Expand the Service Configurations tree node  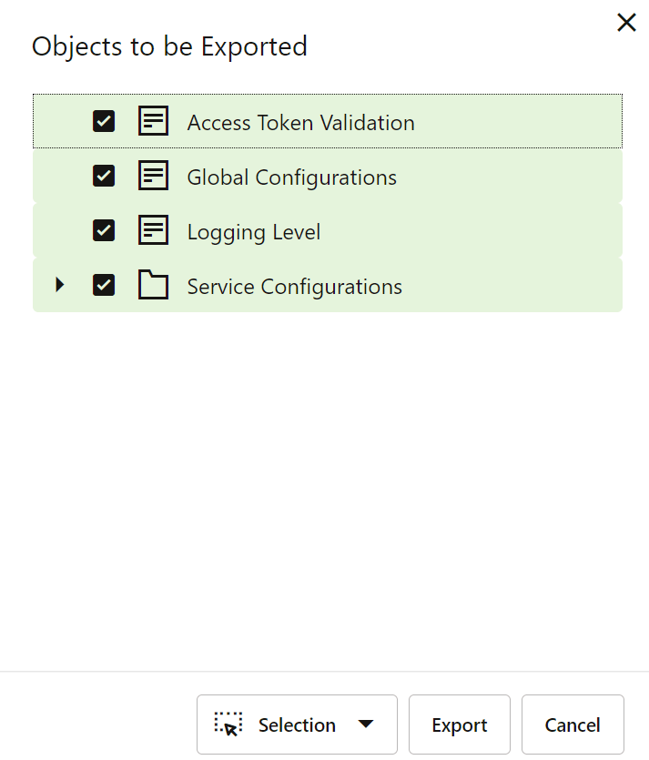click(59, 285)
